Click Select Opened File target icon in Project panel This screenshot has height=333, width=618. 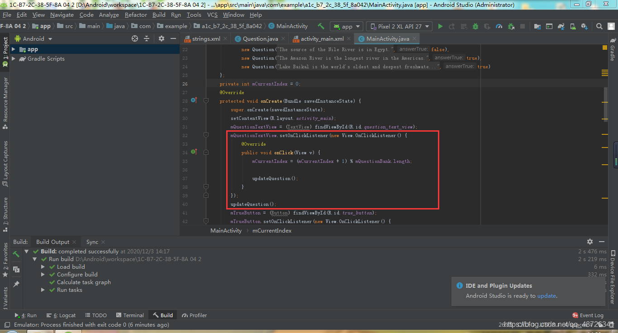click(x=135, y=38)
